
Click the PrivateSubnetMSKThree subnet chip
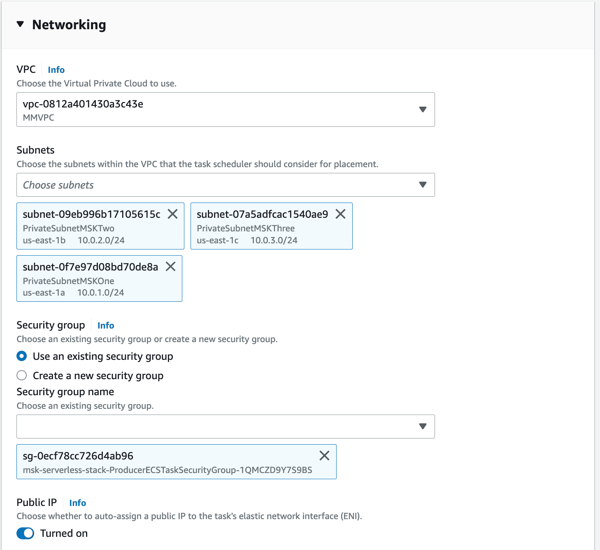click(x=272, y=226)
